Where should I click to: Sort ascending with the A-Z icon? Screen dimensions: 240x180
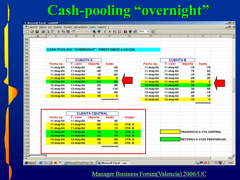(114, 31)
